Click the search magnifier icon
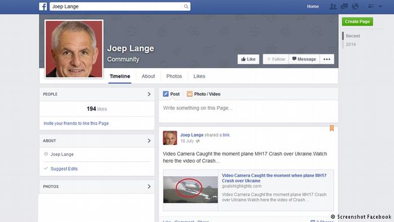The height and width of the screenshot is (222, 394). pyautogui.click(x=186, y=7)
